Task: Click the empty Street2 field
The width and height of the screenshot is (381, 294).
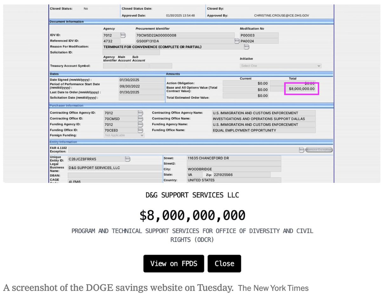Action: (x=234, y=164)
